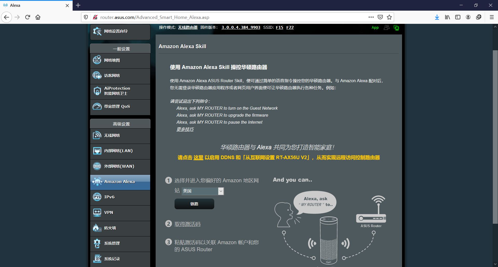Open the 网络地图 globe icon
Screen dimensions: 498x267
97,60
